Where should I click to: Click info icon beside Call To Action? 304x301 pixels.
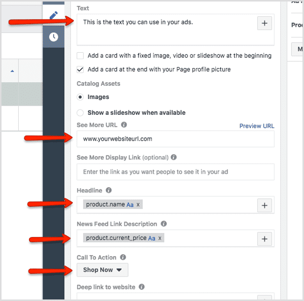[x=123, y=257]
